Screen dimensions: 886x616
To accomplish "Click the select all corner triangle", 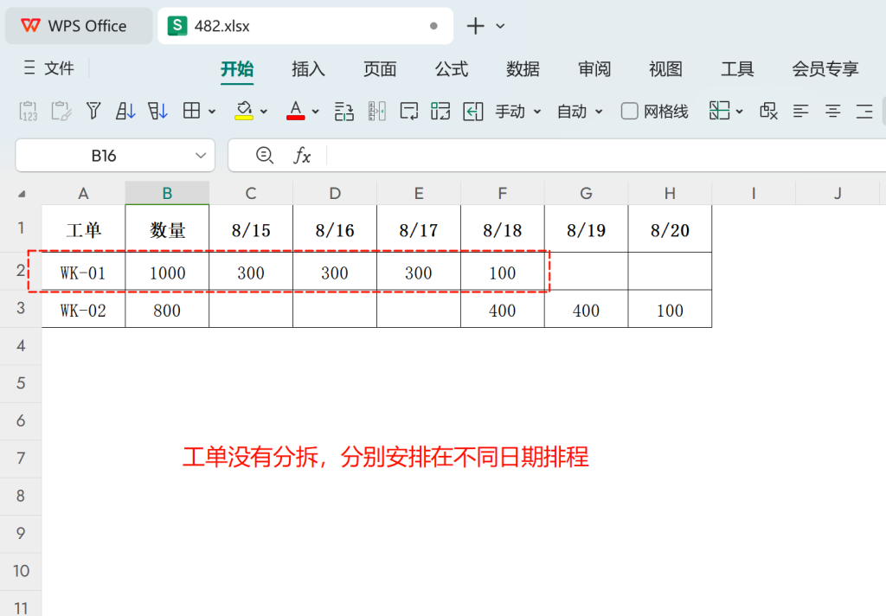I will (x=22, y=194).
